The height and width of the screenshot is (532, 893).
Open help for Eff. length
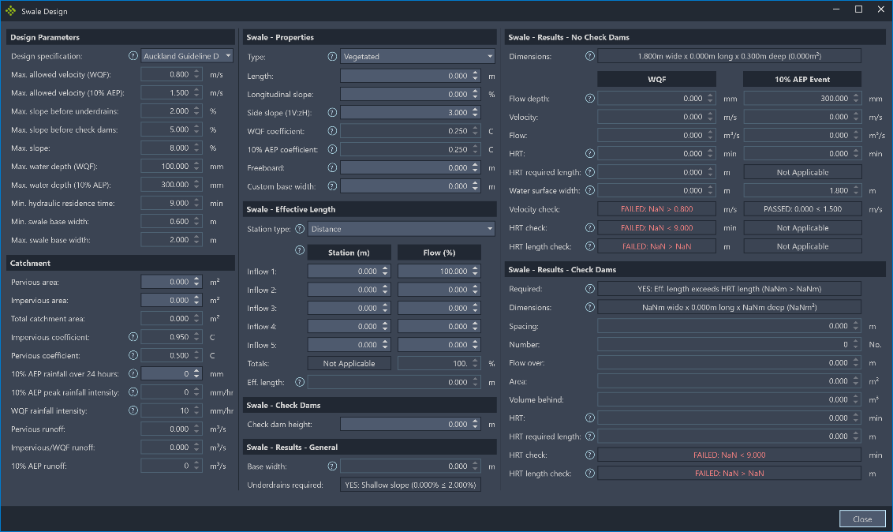[300, 381]
